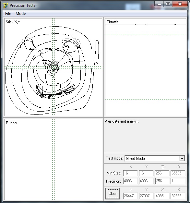Click inside the Throttle graph panel
This screenshot has width=190, height=203.
pos(146,67)
